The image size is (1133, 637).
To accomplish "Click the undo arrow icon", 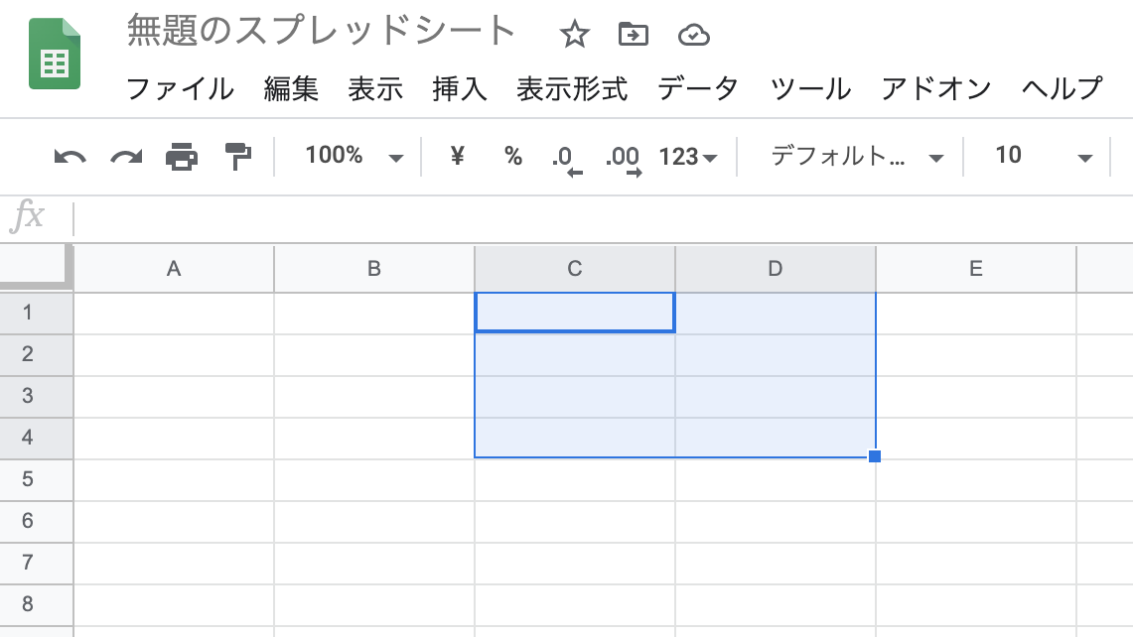I will (x=70, y=156).
